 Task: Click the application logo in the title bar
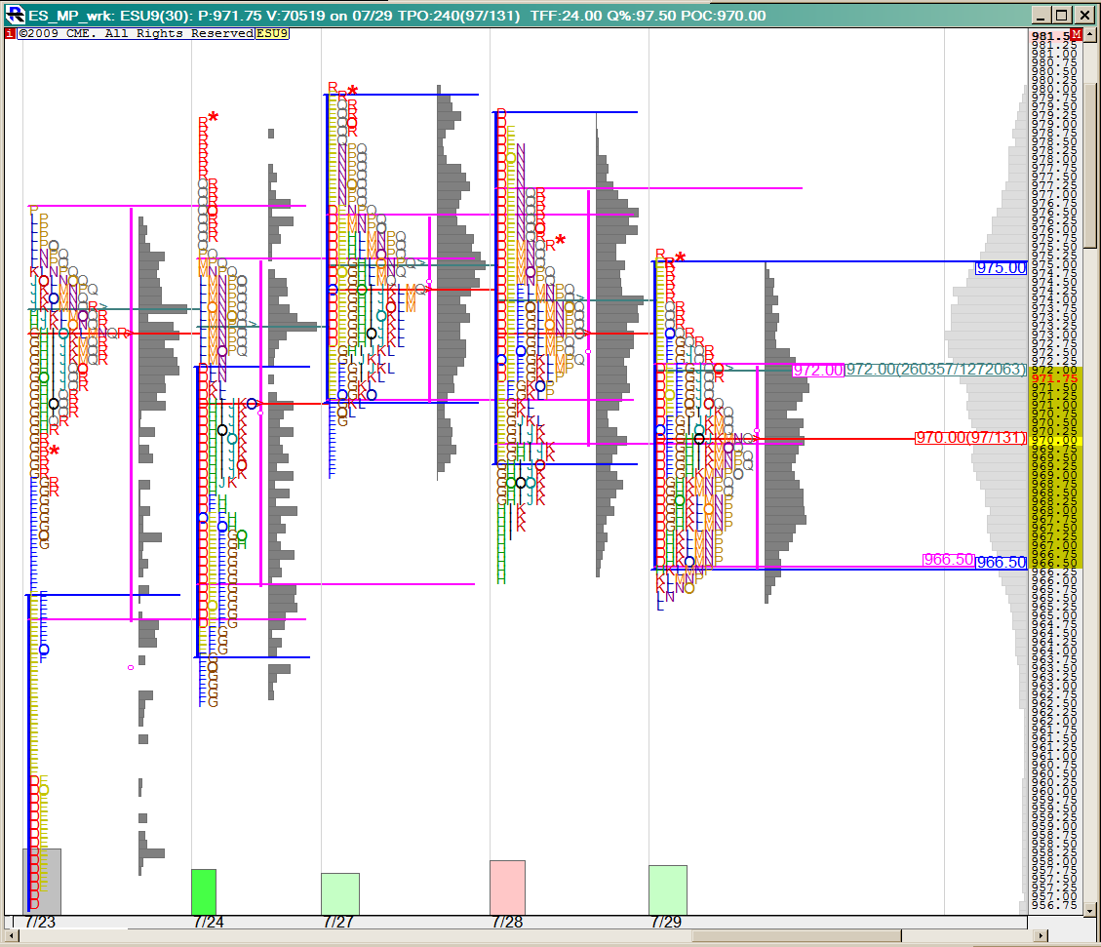15,15
